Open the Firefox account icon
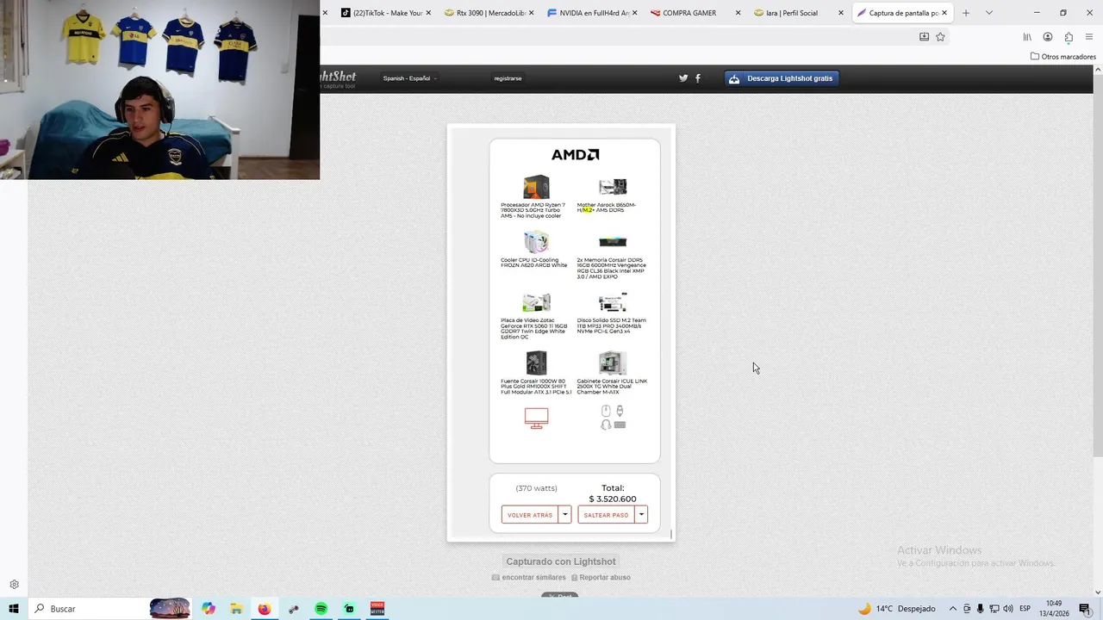The image size is (1103, 620). click(1048, 37)
